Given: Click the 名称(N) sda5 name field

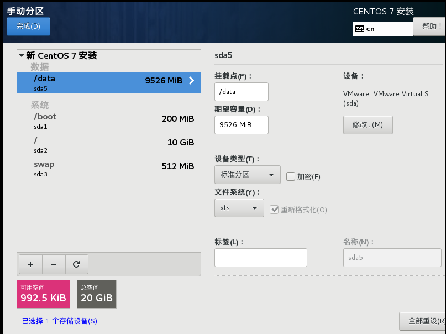Looking at the screenshot, I should (392, 258).
